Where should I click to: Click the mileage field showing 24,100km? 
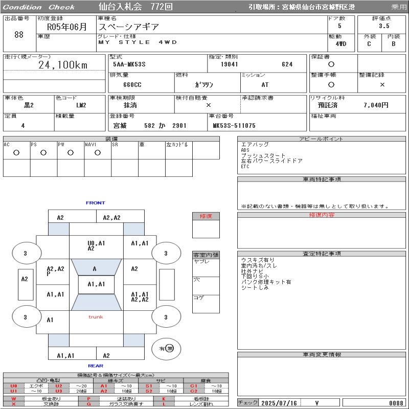click(x=63, y=65)
